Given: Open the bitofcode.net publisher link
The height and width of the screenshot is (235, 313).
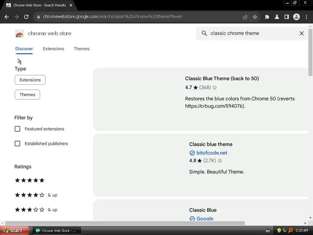Looking at the screenshot, I should 212,153.
